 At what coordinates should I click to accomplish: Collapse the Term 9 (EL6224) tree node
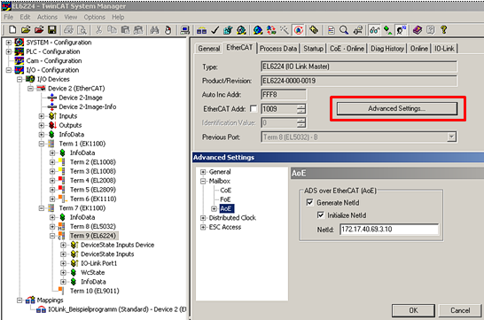[52, 236]
